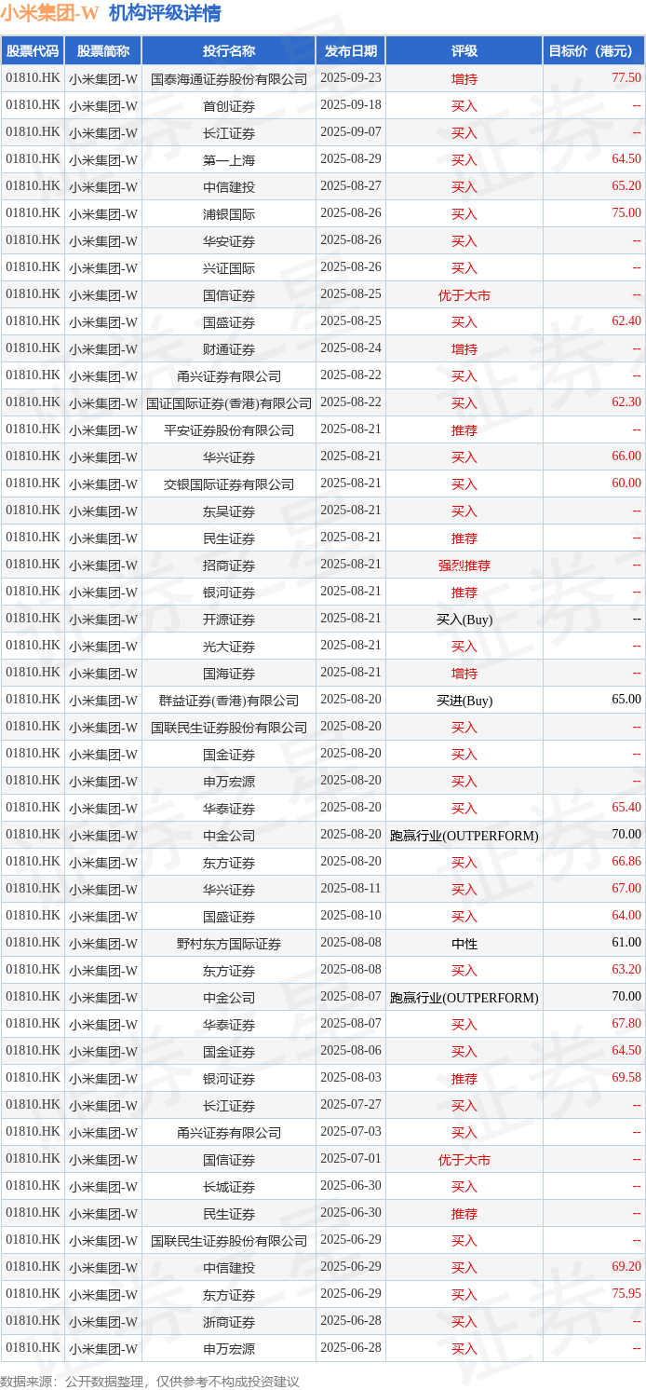The width and height of the screenshot is (646, 1390).
Task: Select the 兴证国际 broker cell
Action: pos(229,268)
